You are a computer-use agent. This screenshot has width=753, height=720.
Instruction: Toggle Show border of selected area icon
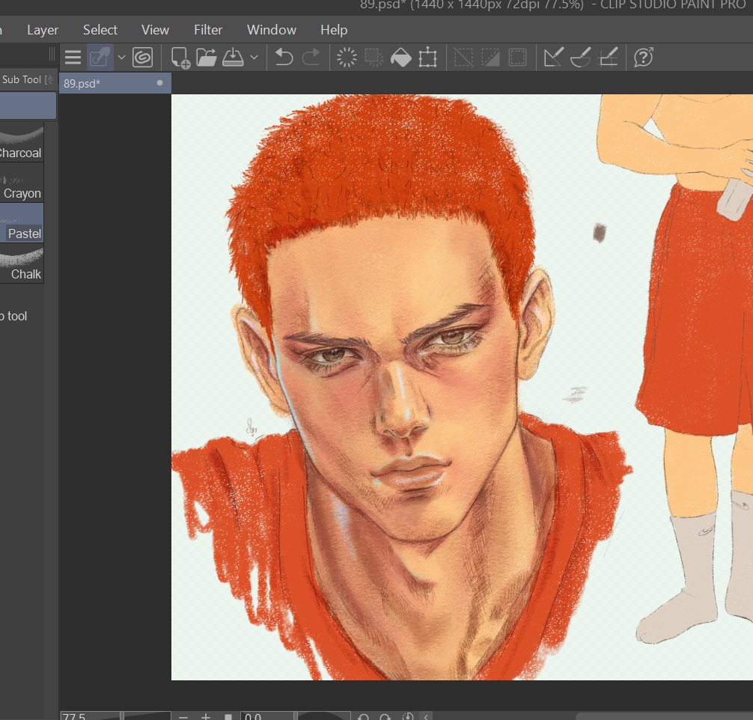(x=517, y=58)
